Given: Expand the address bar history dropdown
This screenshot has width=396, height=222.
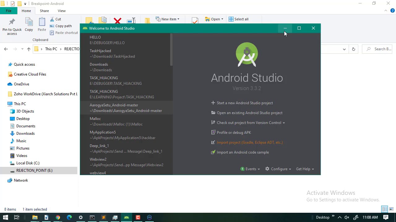Looking at the screenshot, I should pyautogui.click(x=344, y=49).
